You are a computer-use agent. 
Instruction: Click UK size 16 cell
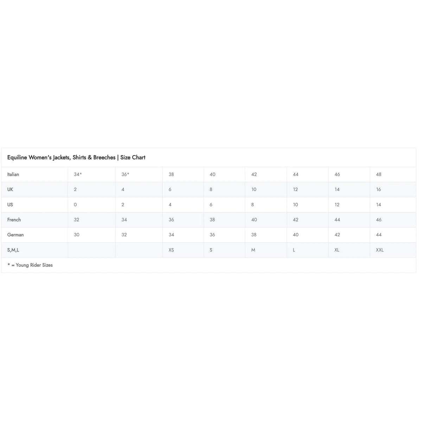point(379,190)
